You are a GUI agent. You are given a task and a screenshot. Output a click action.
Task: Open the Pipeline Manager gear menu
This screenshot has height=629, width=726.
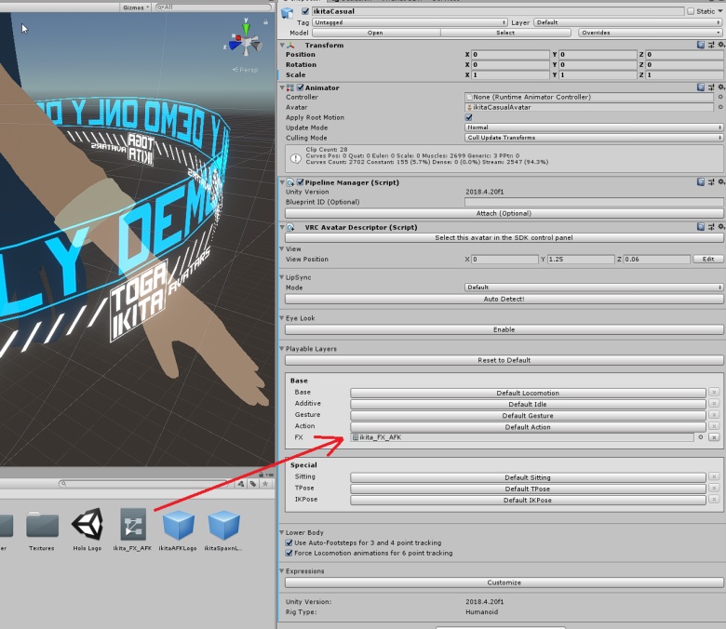721,181
